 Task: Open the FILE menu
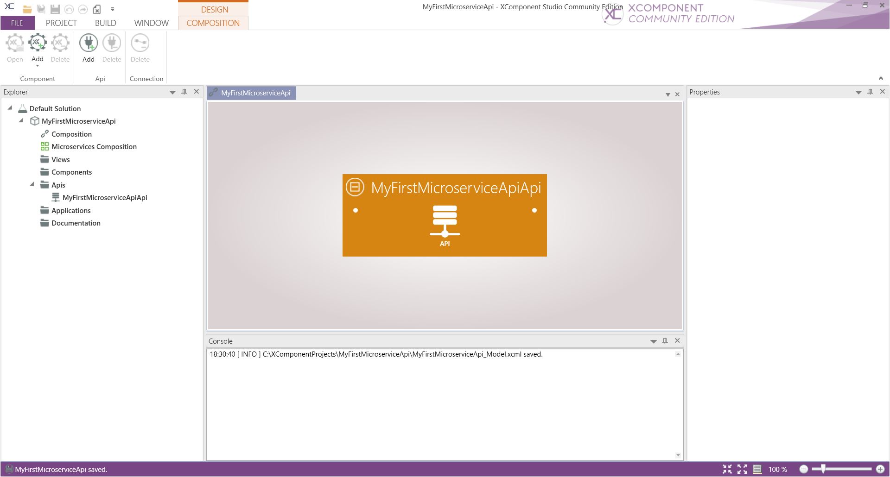pyautogui.click(x=17, y=23)
